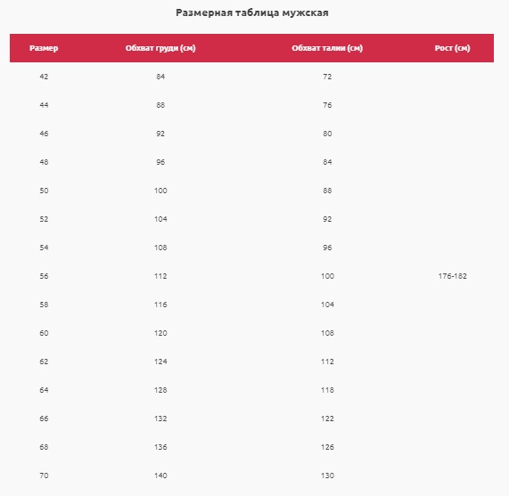Click waist value 130 in last row

[x=327, y=476]
